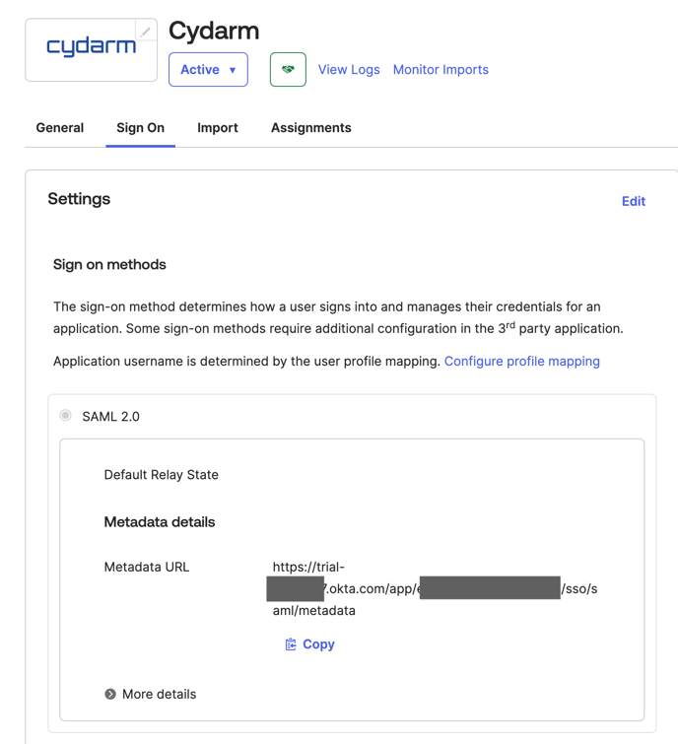Image resolution: width=678 pixels, height=744 pixels.
Task: Go to the Assignments tab
Action: 310,128
